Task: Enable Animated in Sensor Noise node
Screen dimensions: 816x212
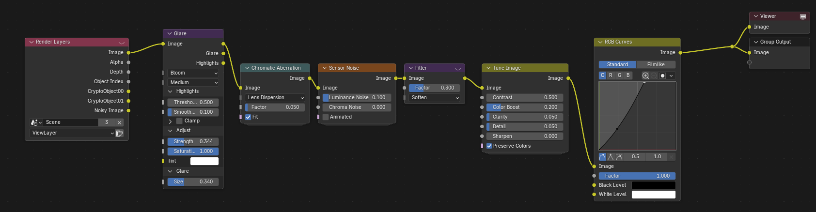Action: point(326,117)
